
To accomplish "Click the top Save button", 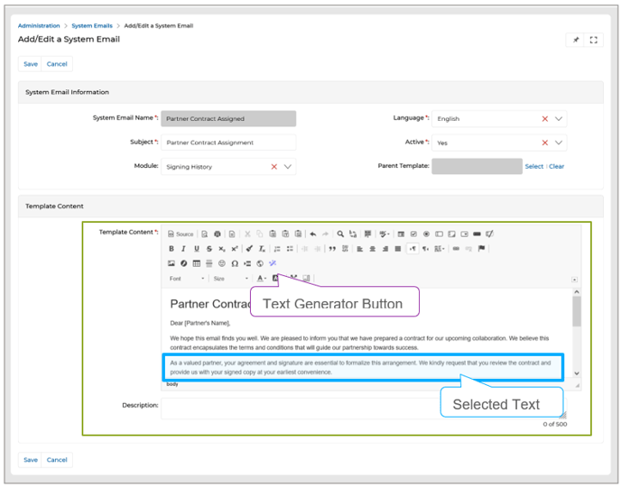I will click(x=31, y=64).
